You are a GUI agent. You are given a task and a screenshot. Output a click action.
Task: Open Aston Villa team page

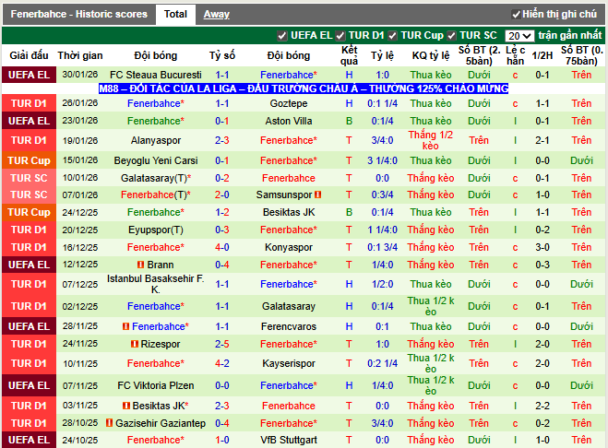click(288, 121)
